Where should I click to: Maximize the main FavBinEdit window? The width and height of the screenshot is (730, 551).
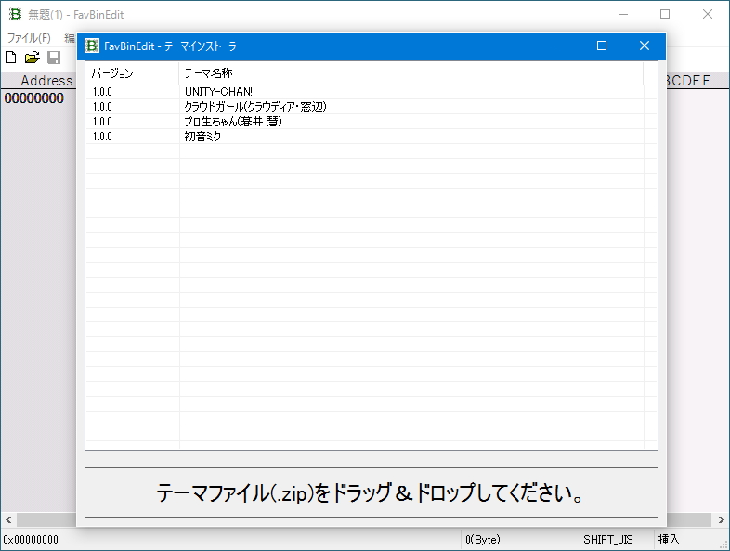[665, 15]
